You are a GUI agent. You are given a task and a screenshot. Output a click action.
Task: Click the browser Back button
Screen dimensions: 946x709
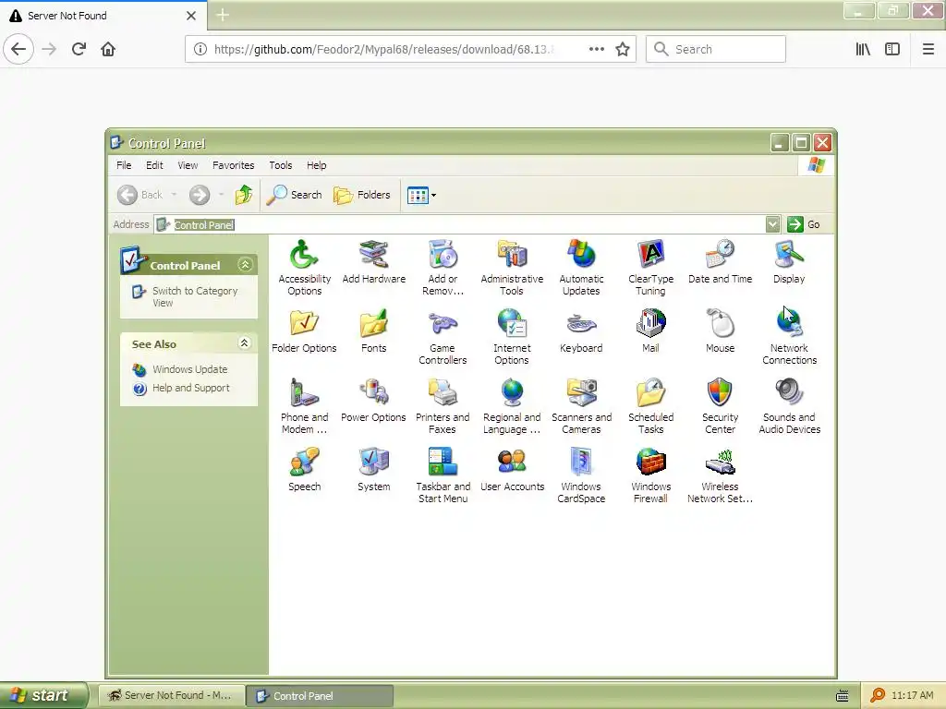pyautogui.click(x=18, y=49)
